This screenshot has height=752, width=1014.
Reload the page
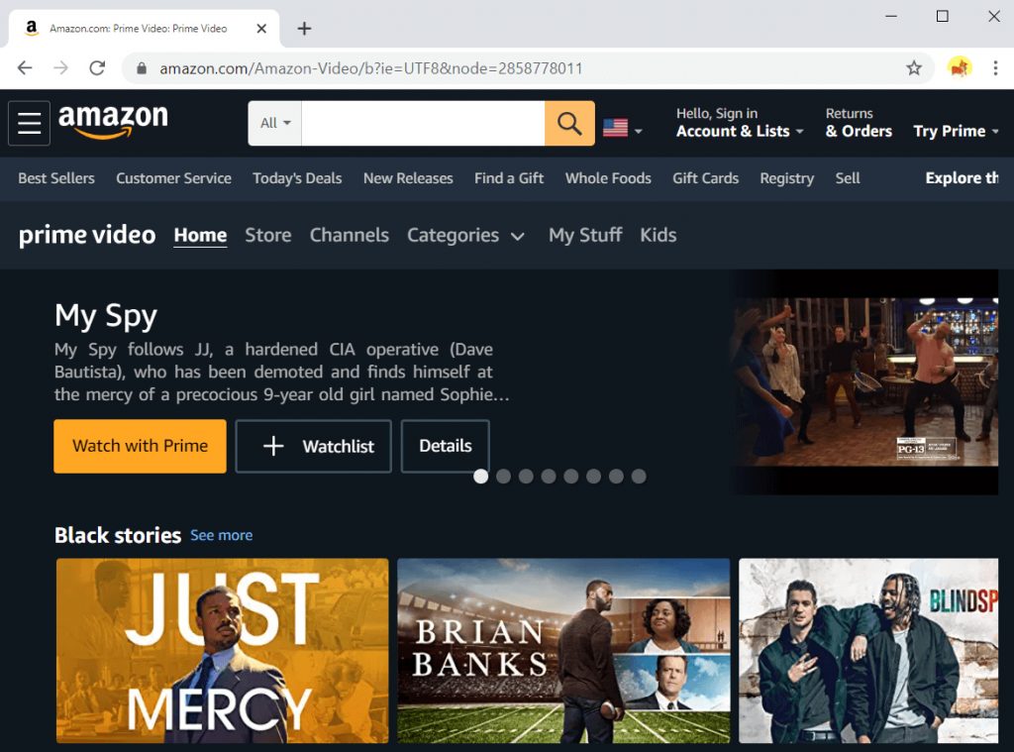click(x=97, y=68)
